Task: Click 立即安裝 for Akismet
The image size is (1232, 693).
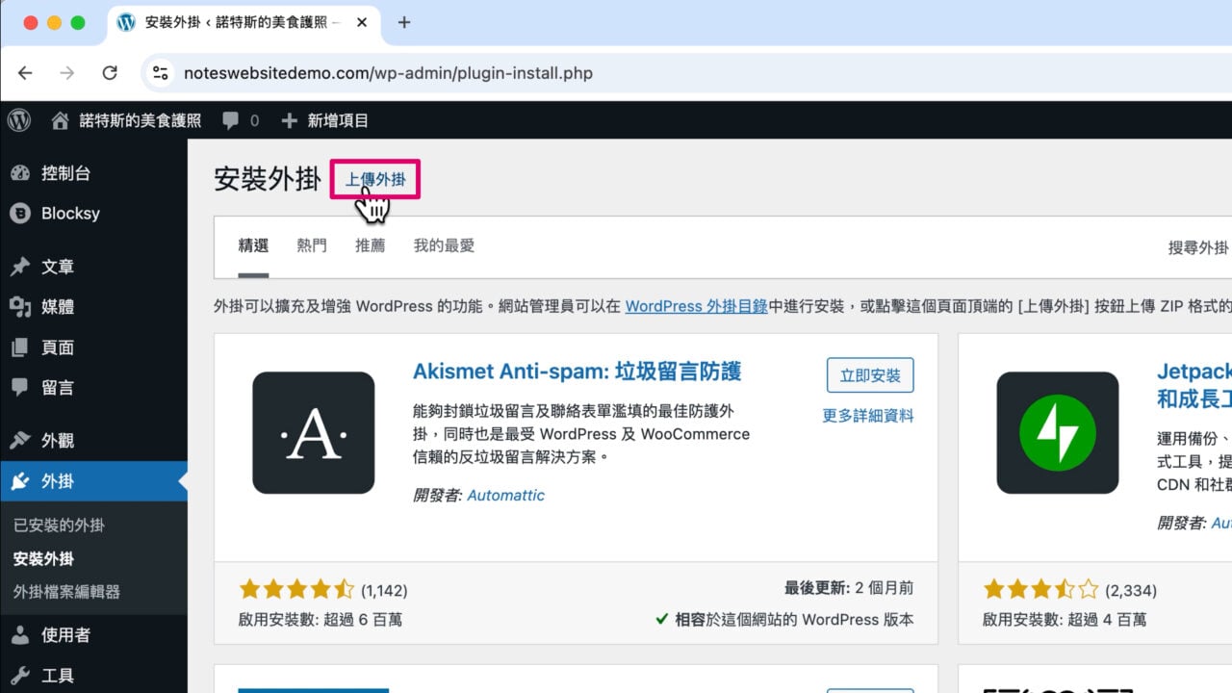Action: coord(870,375)
